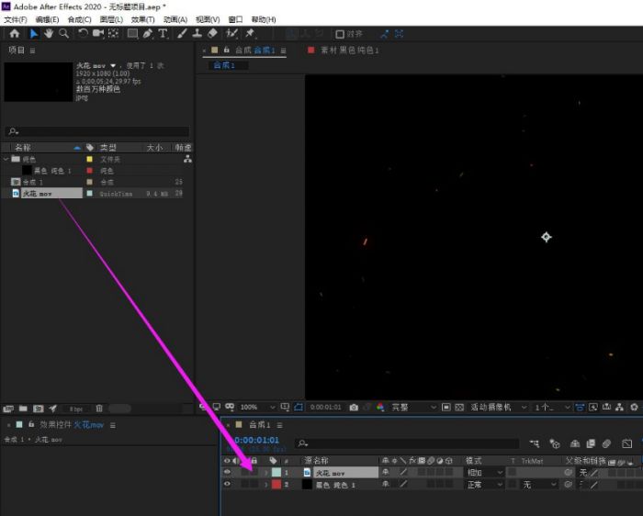Toggle visibility of 黑色 纯色 1 layer

[227, 484]
